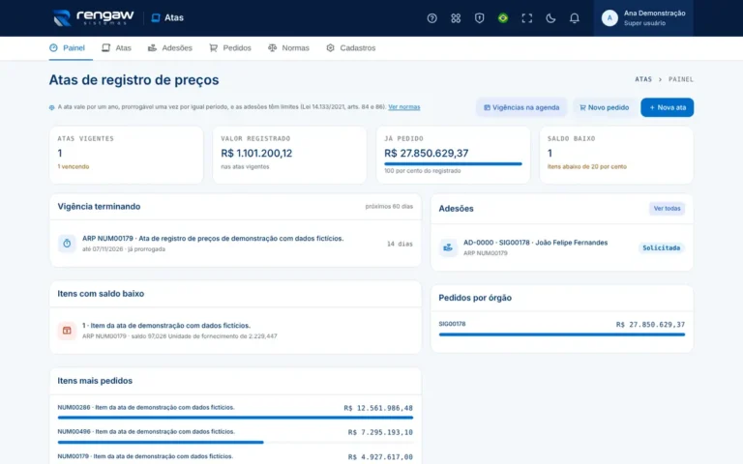The height and width of the screenshot is (464, 743).
Task: Open notifications bell icon
Action: 574,18
